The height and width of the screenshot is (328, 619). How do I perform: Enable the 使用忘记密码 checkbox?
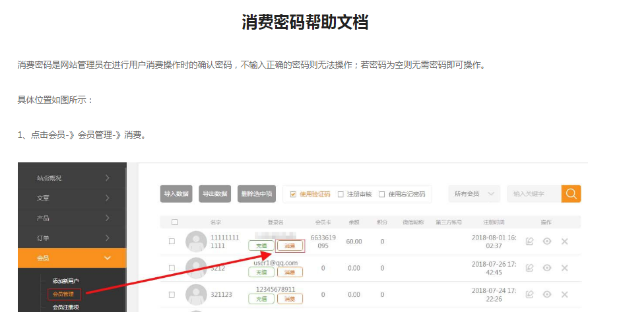point(381,194)
